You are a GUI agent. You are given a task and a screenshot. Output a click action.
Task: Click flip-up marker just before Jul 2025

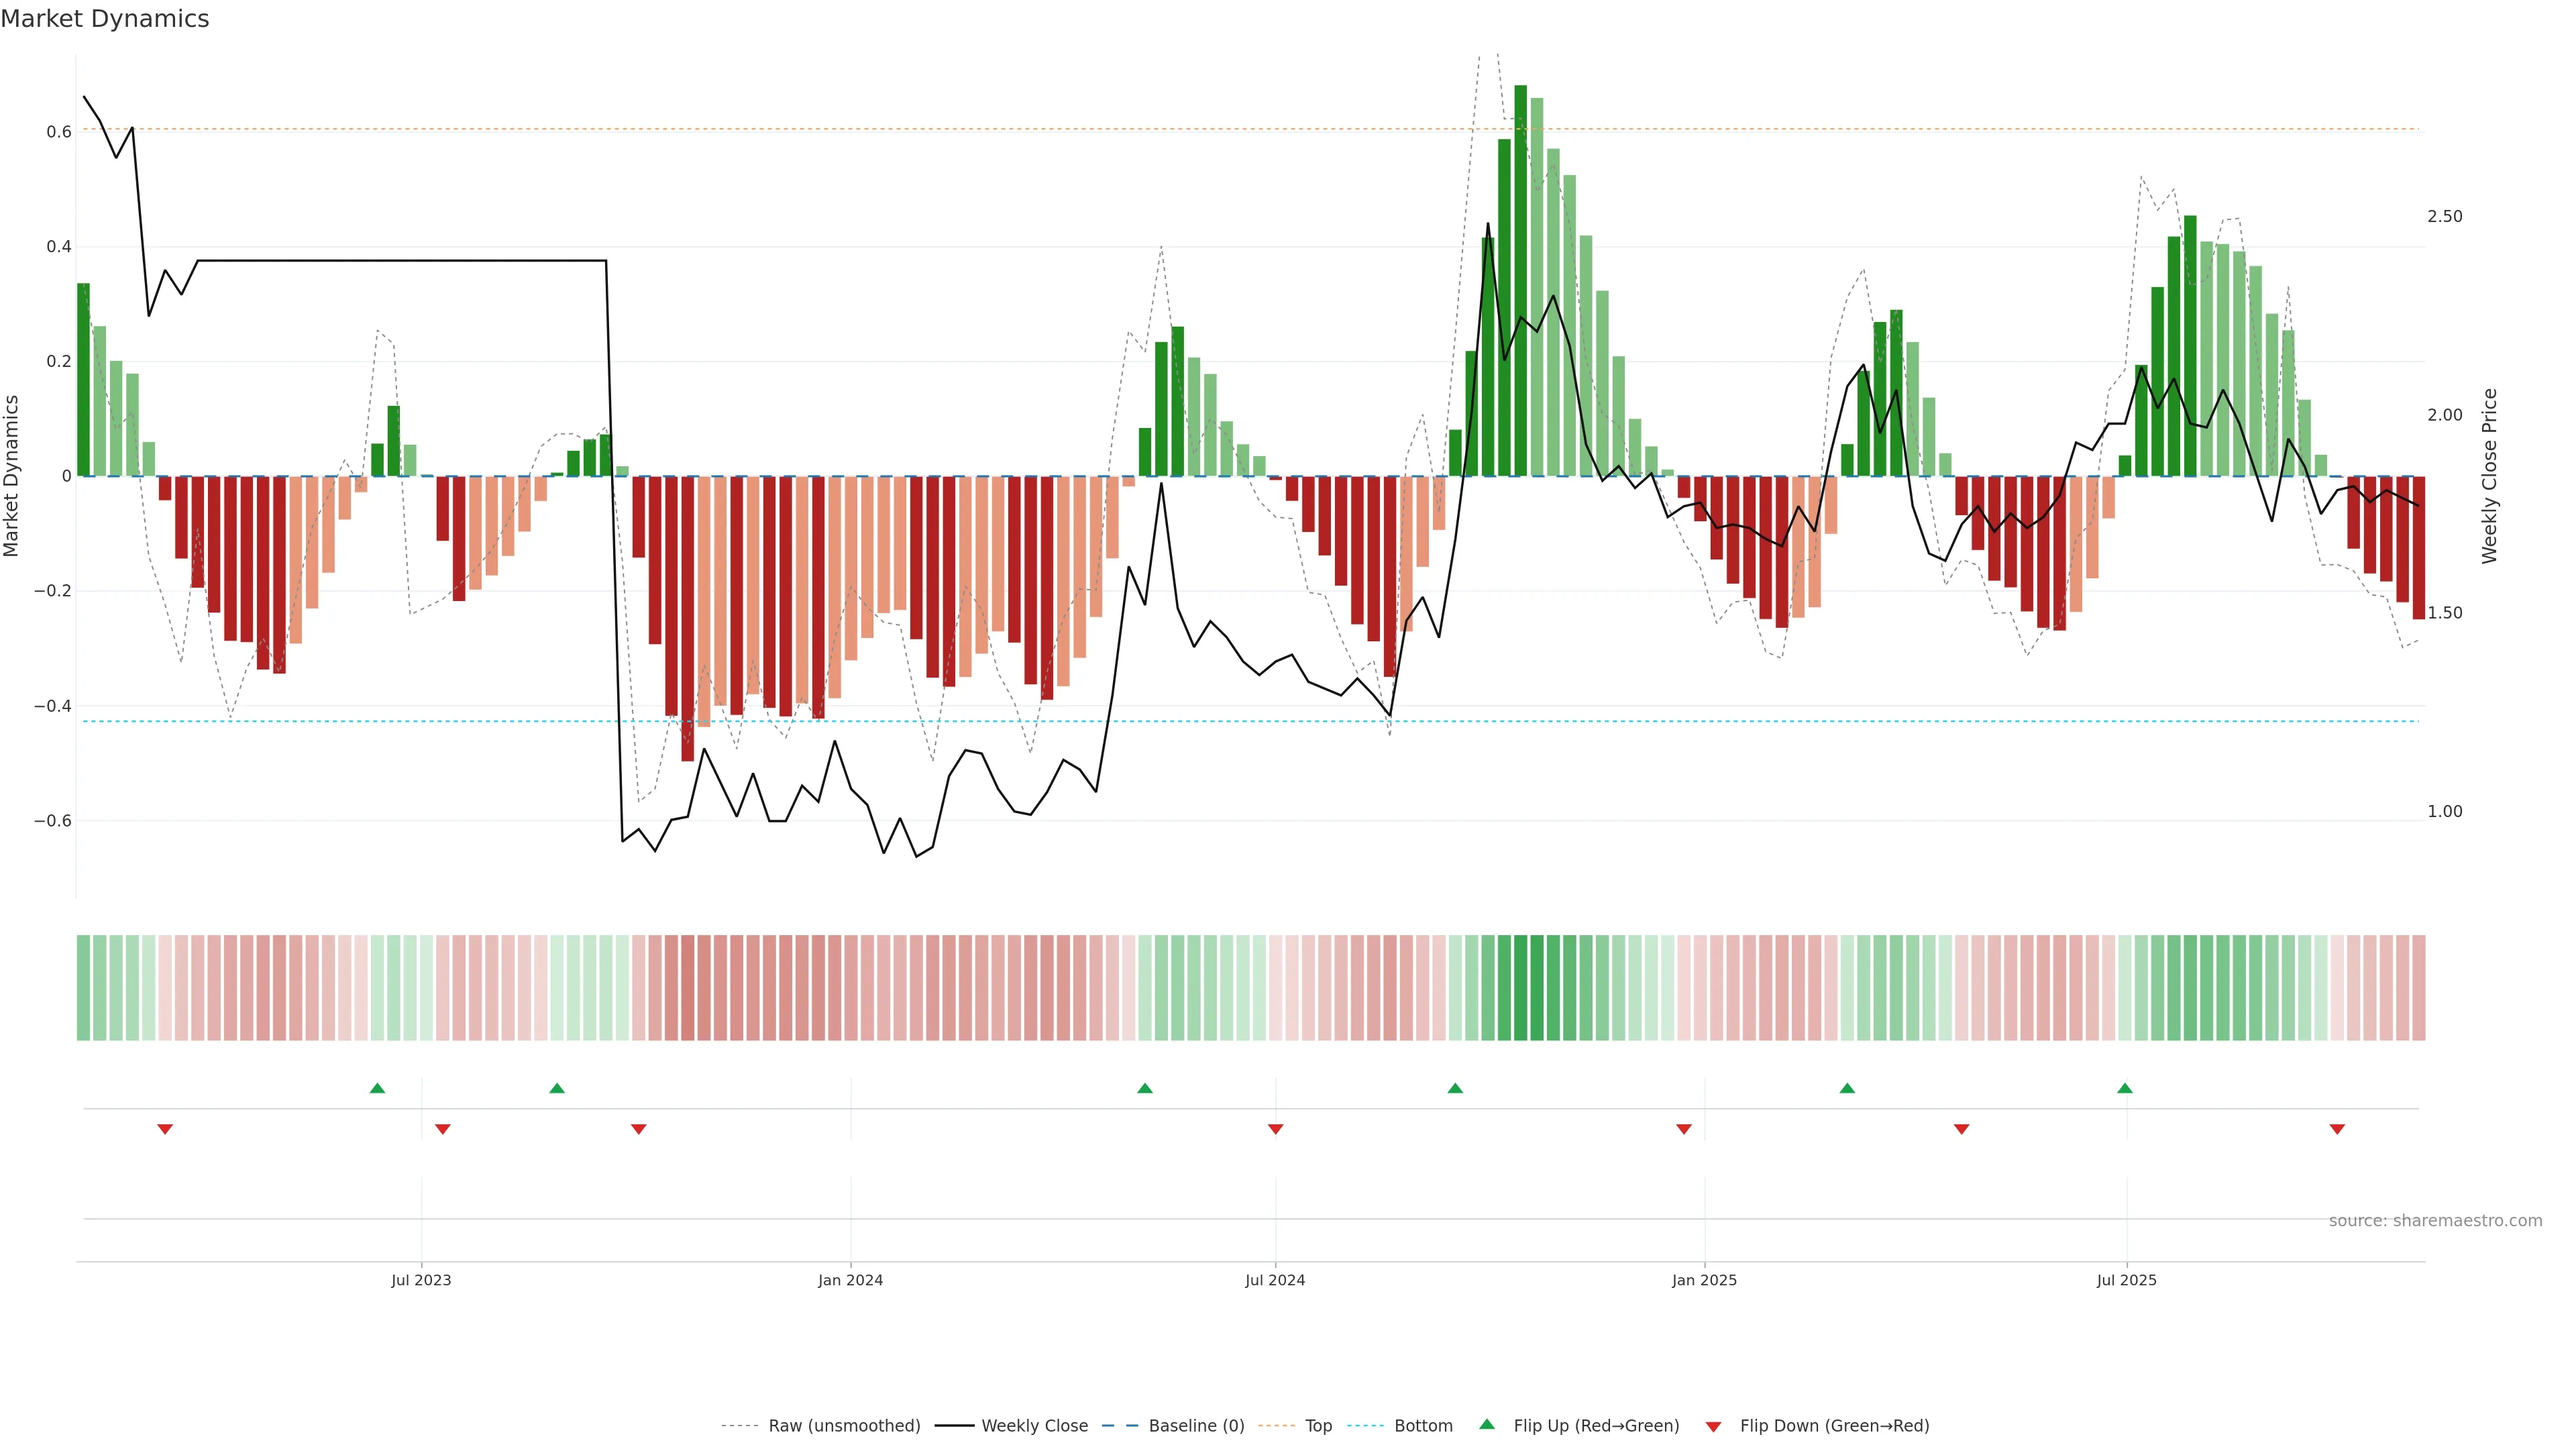click(x=2125, y=1088)
